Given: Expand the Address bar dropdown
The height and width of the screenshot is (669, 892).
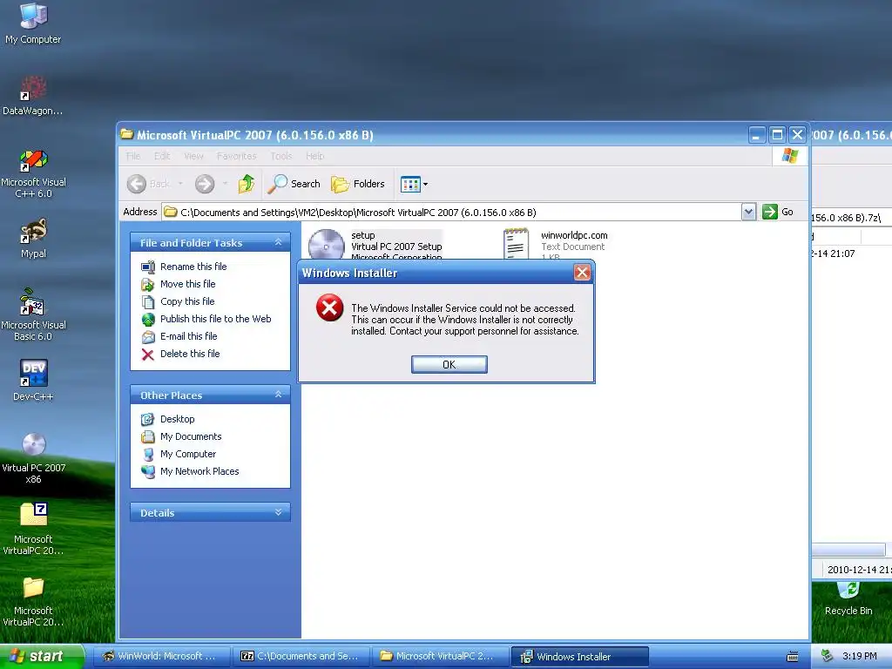Looking at the screenshot, I should coord(748,213).
